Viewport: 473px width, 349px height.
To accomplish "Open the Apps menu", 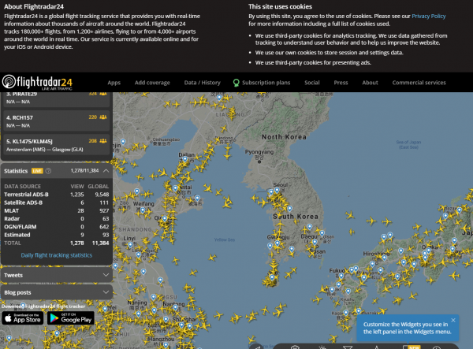I will 114,83.
